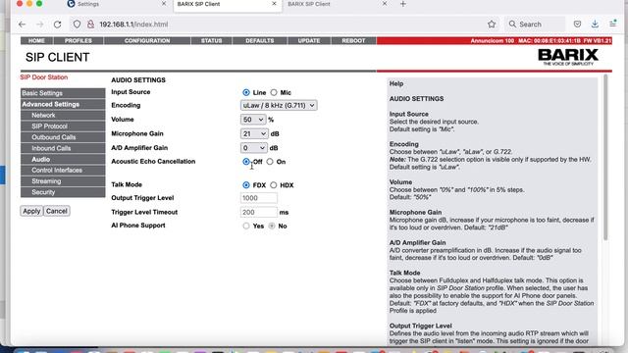628x353 pixels.
Task: Go to Network settings
Action: pos(63,116)
